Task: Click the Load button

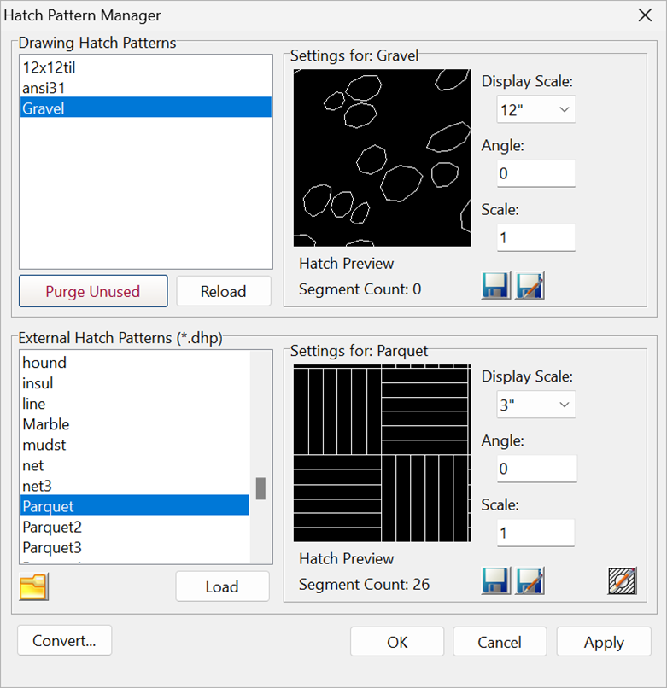Action: pyautogui.click(x=222, y=586)
